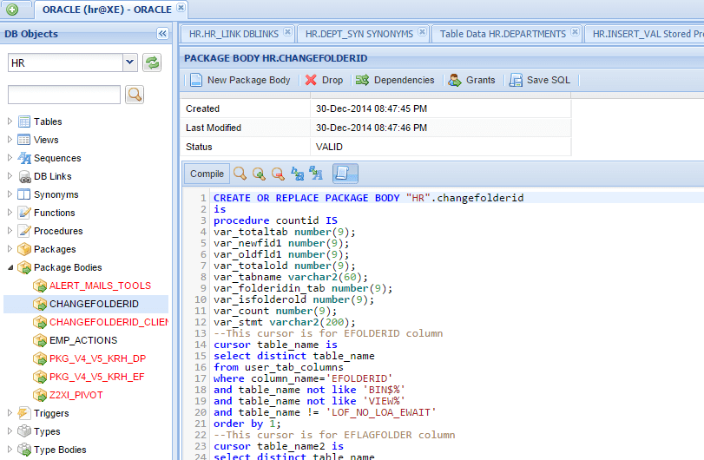704x460 pixels.
Task: Select the Types icon
Action: (24, 431)
